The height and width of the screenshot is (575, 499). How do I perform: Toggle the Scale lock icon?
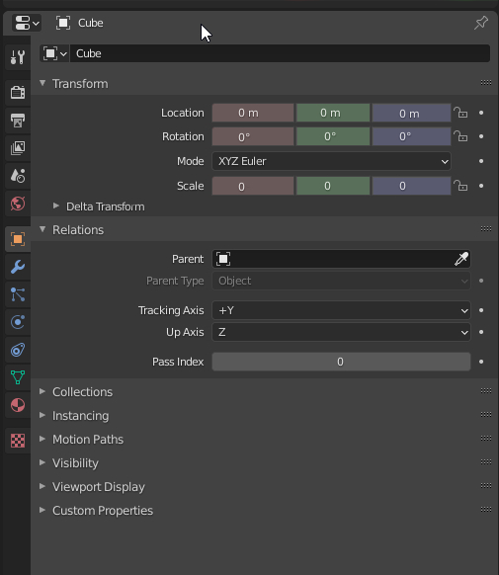pos(460,186)
